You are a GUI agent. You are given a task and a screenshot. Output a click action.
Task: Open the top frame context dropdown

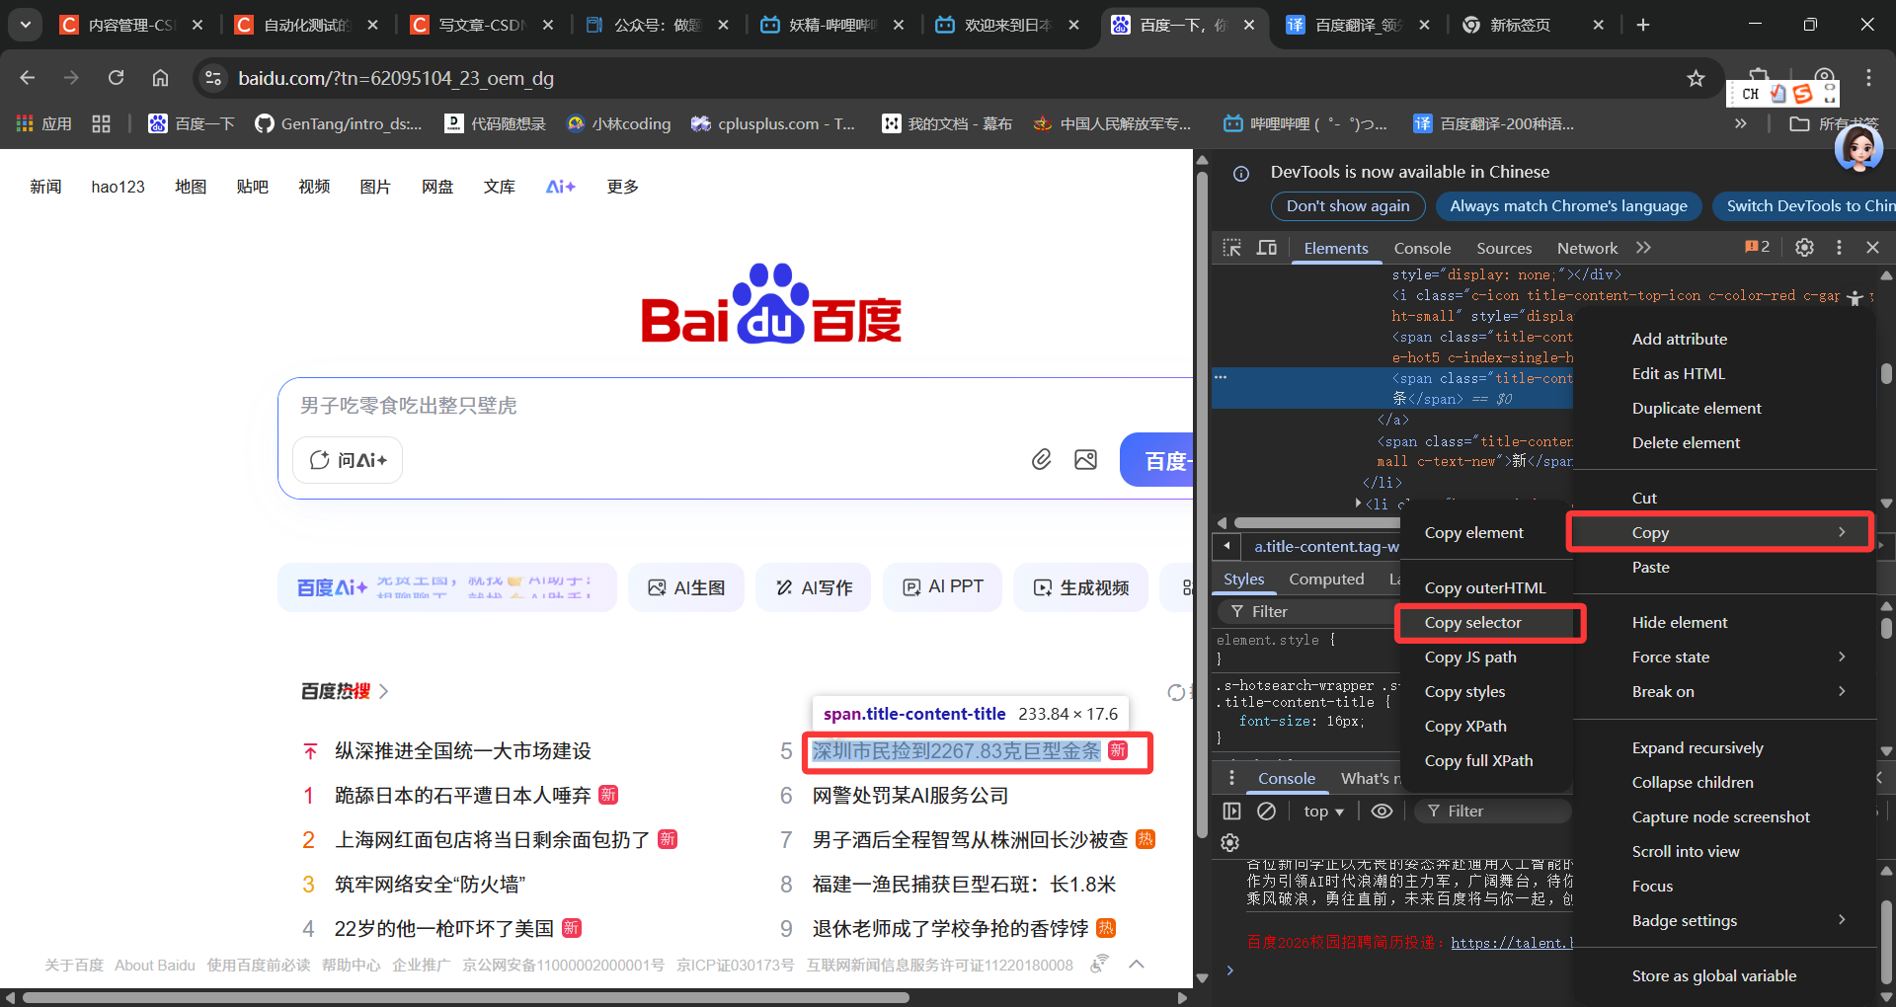(1323, 811)
